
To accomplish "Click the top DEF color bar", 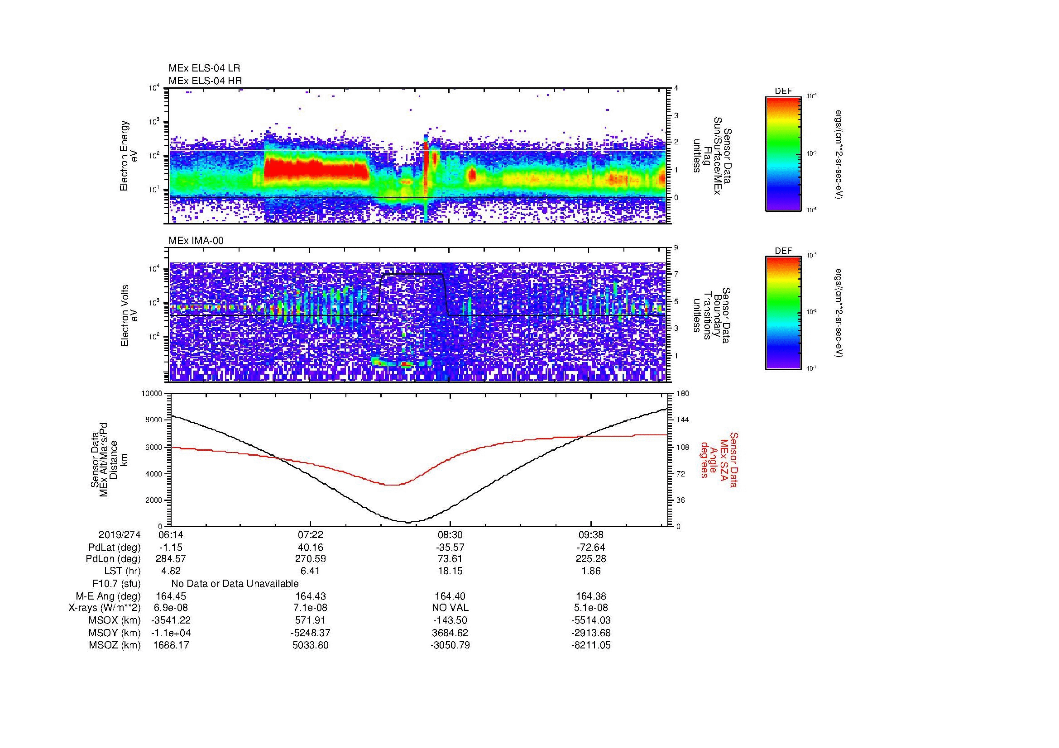I will point(783,153).
